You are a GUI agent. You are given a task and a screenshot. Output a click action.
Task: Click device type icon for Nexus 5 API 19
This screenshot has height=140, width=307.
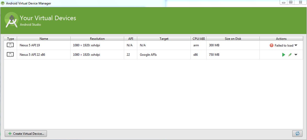tap(10, 45)
